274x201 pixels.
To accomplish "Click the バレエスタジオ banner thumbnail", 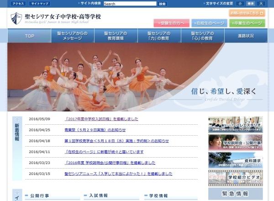I will pos(235,124).
